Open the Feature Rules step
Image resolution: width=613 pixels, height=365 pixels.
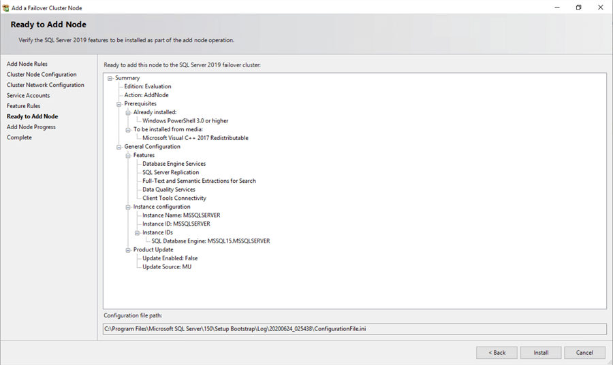(23, 106)
